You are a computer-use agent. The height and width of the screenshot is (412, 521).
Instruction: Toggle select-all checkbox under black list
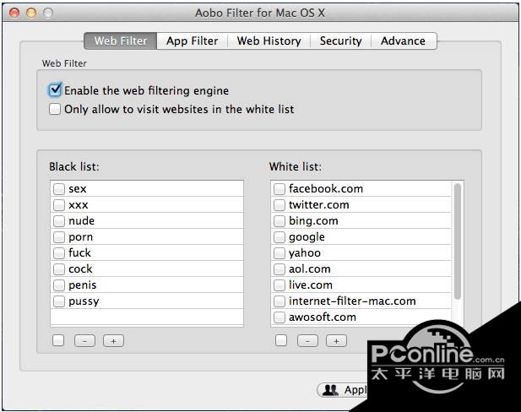click(x=58, y=340)
